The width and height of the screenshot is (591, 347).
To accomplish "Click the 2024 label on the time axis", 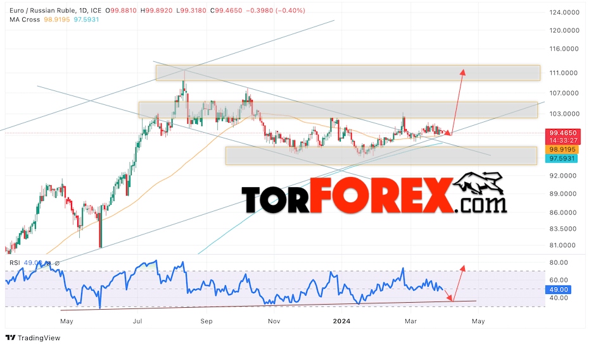I will (x=341, y=322).
